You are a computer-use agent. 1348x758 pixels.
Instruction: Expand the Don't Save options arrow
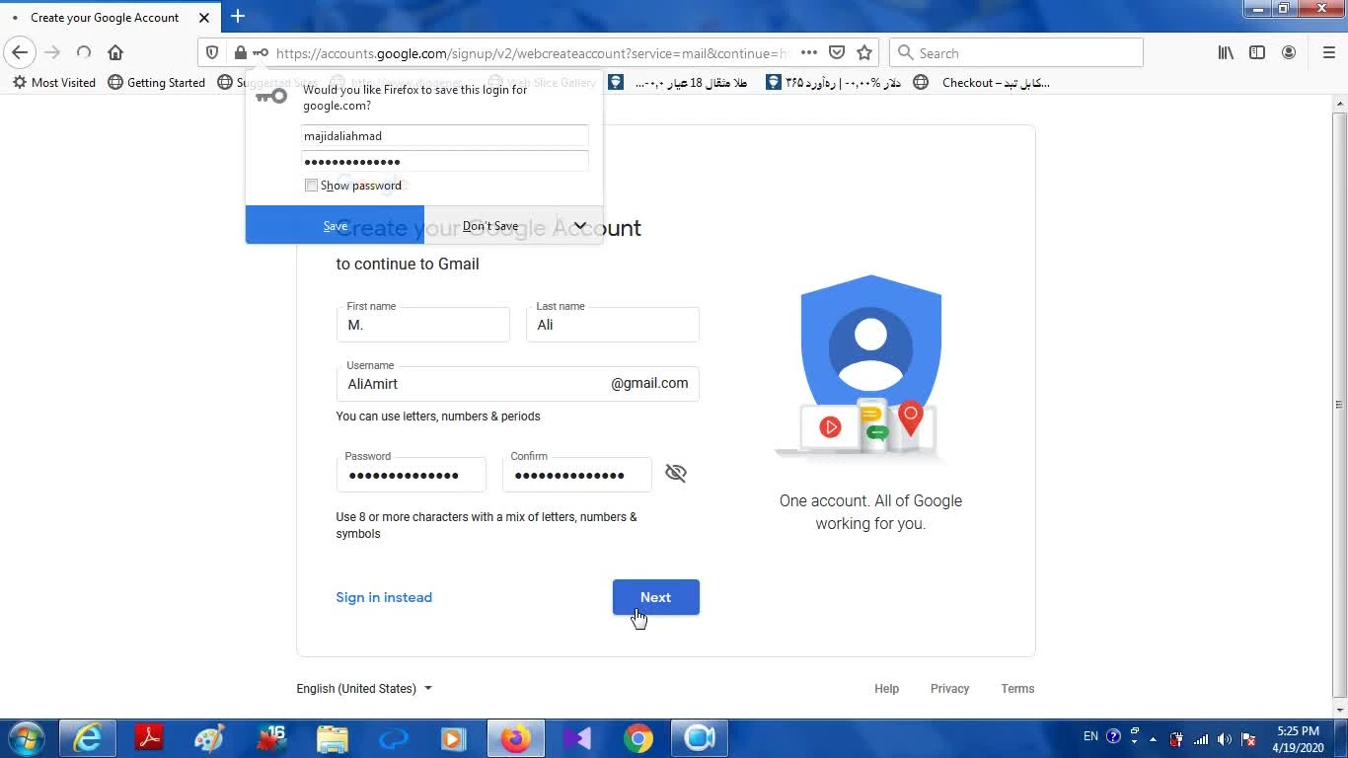tap(580, 226)
